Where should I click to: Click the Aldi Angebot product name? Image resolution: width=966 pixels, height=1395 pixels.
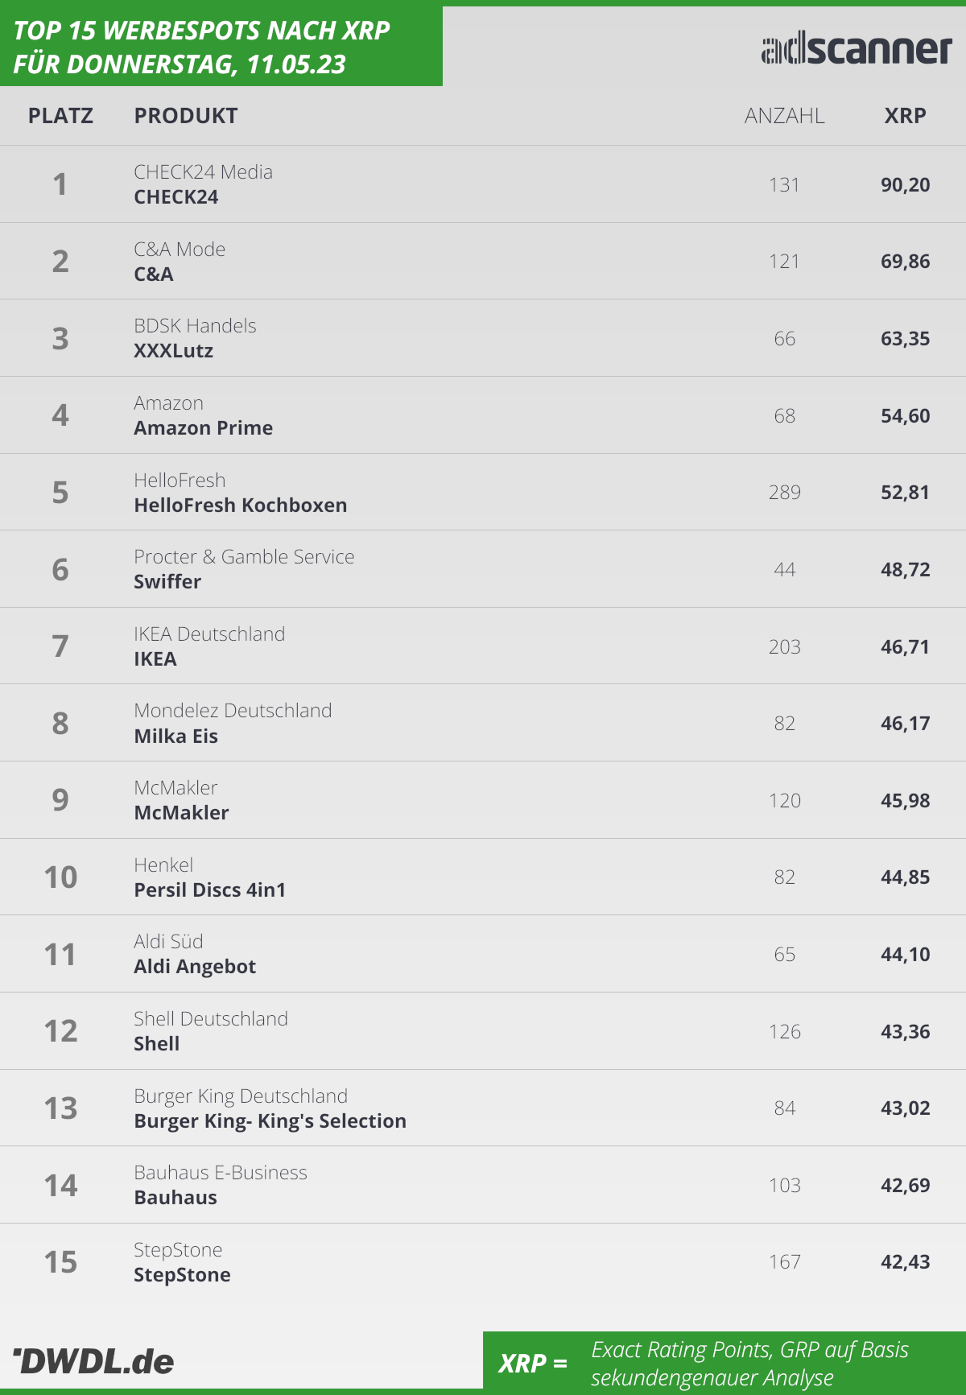(195, 967)
